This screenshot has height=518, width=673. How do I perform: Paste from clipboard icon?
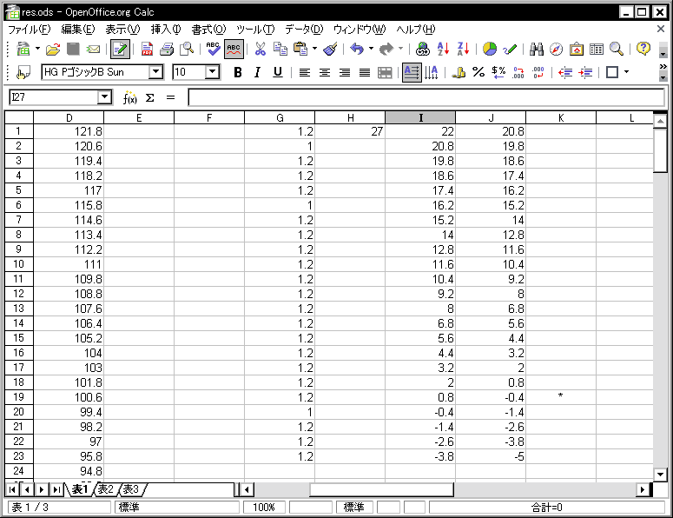coord(300,49)
